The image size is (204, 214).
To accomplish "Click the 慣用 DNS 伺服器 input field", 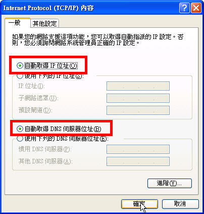I will pos(138,149).
